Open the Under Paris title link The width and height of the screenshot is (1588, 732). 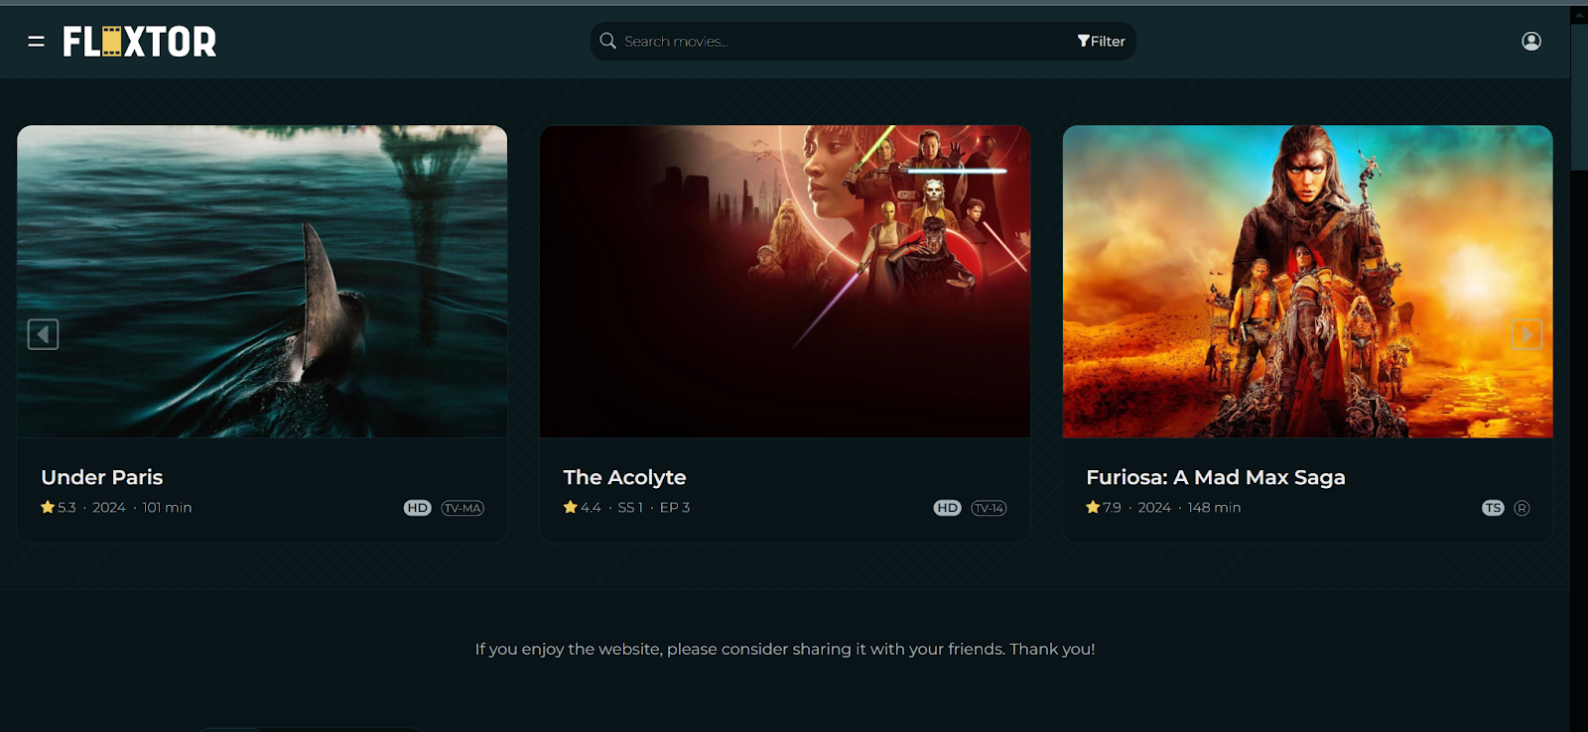coord(102,477)
